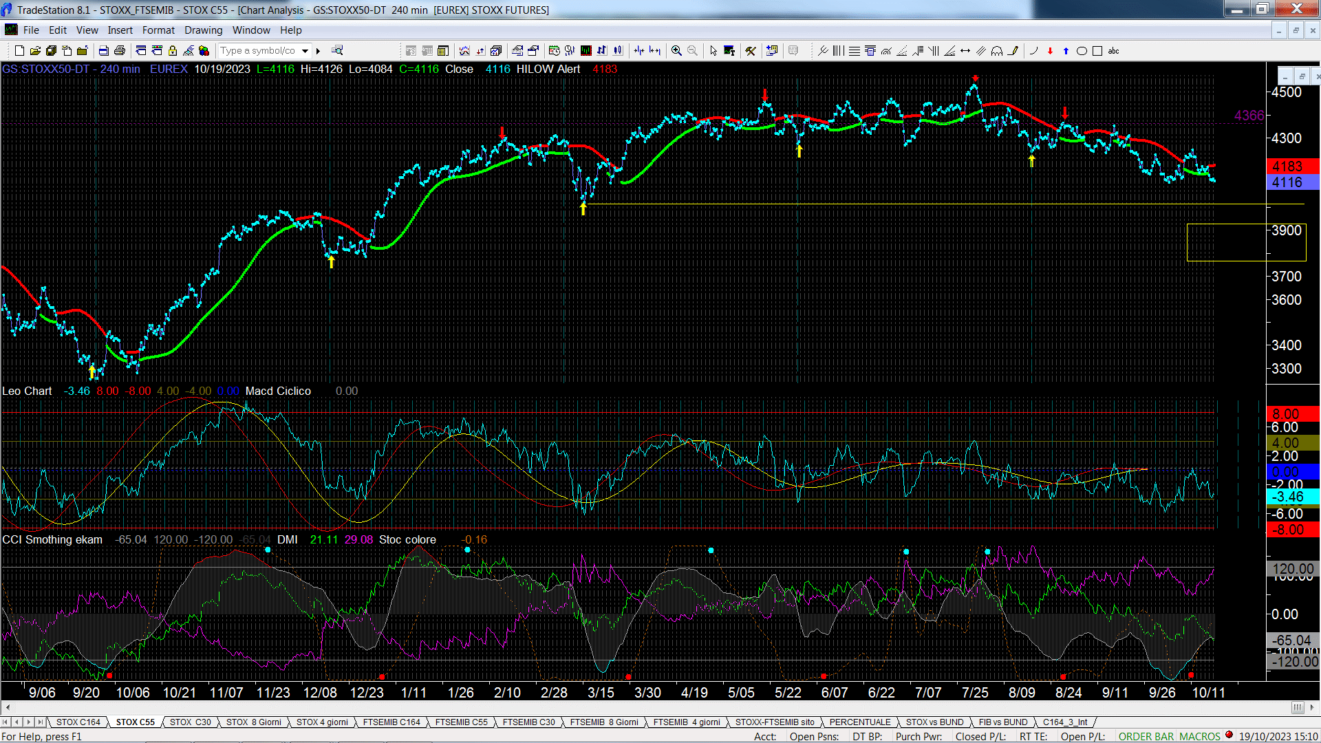Click first-tab navigation arrow at bottom left
Viewport: 1321px width, 743px height.
pyautogui.click(x=6, y=722)
